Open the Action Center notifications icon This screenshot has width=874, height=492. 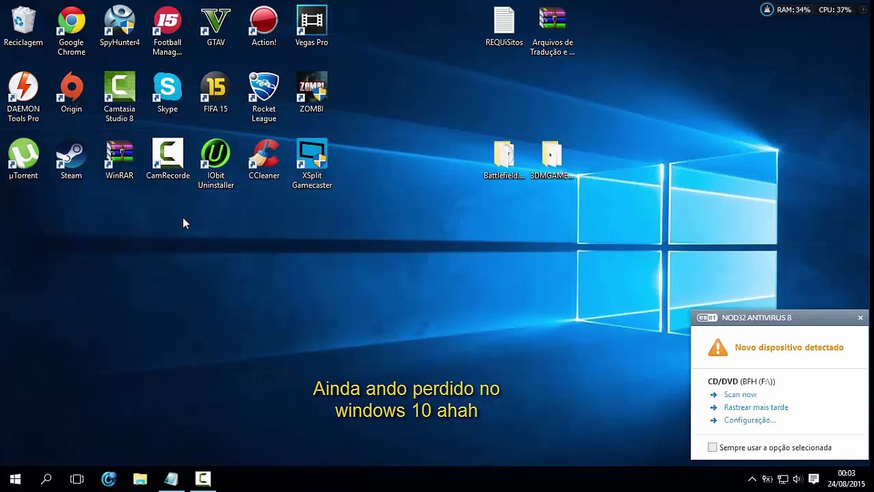(x=814, y=479)
